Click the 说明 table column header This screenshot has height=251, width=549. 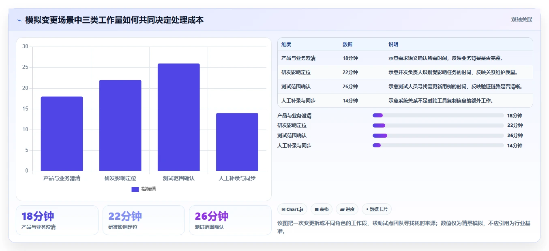[x=393, y=45]
